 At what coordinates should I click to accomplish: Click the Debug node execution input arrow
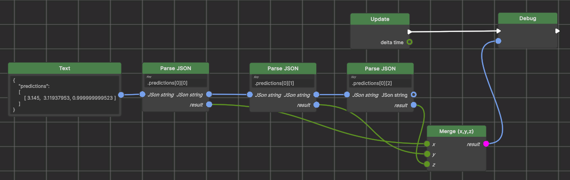click(x=498, y=31)
